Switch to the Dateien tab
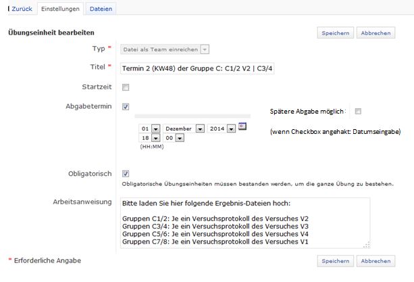The height and width of the screenshot is (282, 414). pos(101,9)
